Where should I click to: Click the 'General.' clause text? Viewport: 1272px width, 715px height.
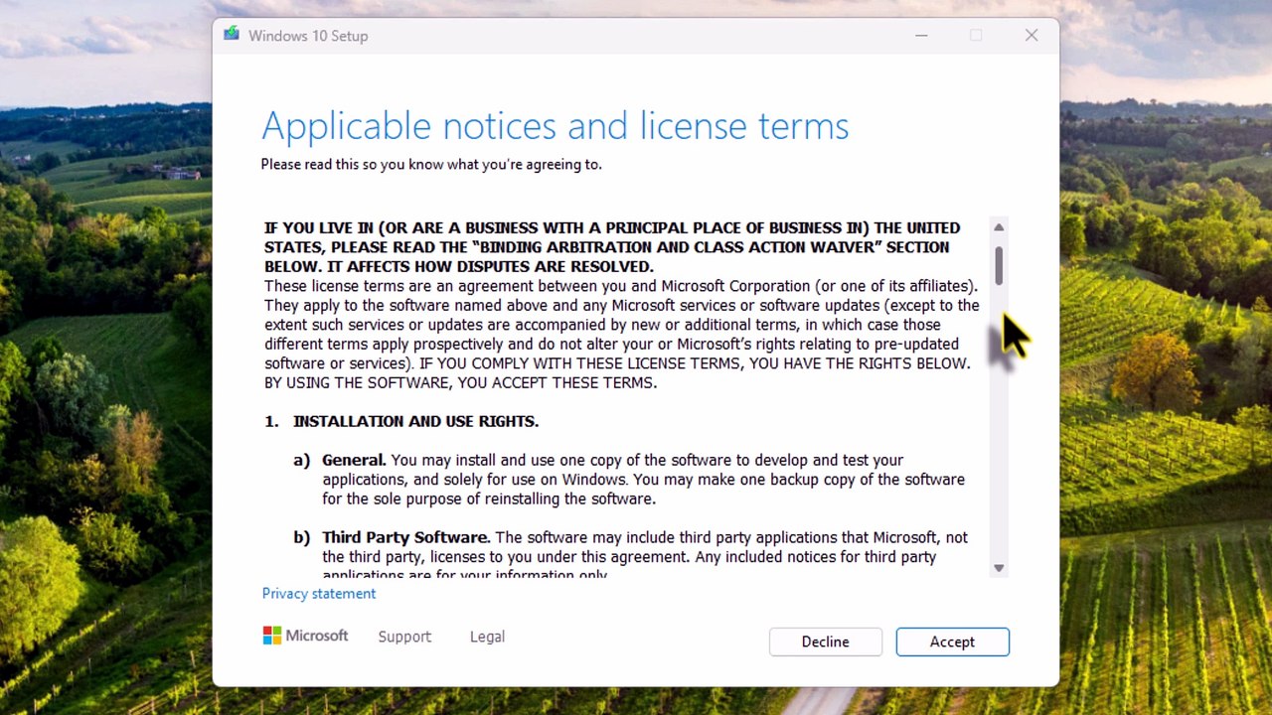pyautogui.click(x=354, y=460)
